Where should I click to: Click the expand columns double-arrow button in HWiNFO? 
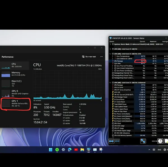pos(111,141)
